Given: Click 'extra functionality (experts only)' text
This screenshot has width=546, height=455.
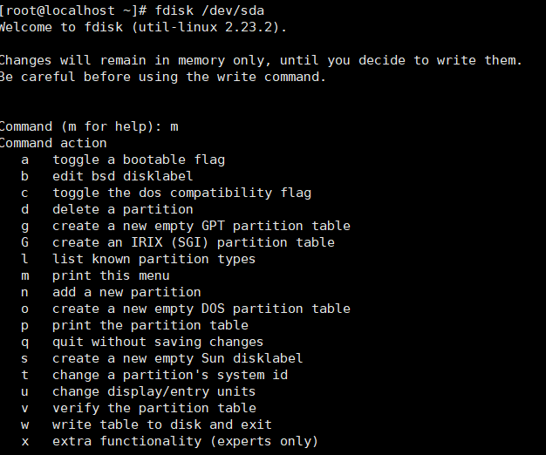Looking at the screenshot, I should 185,441.
